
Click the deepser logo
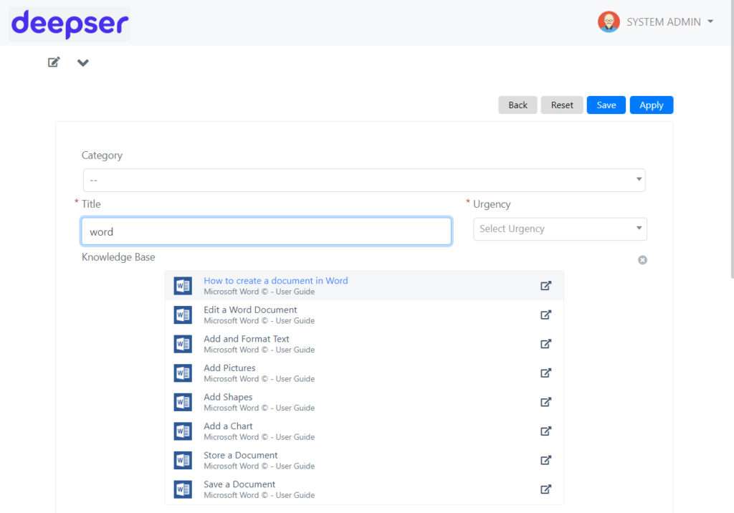(70, 24)
